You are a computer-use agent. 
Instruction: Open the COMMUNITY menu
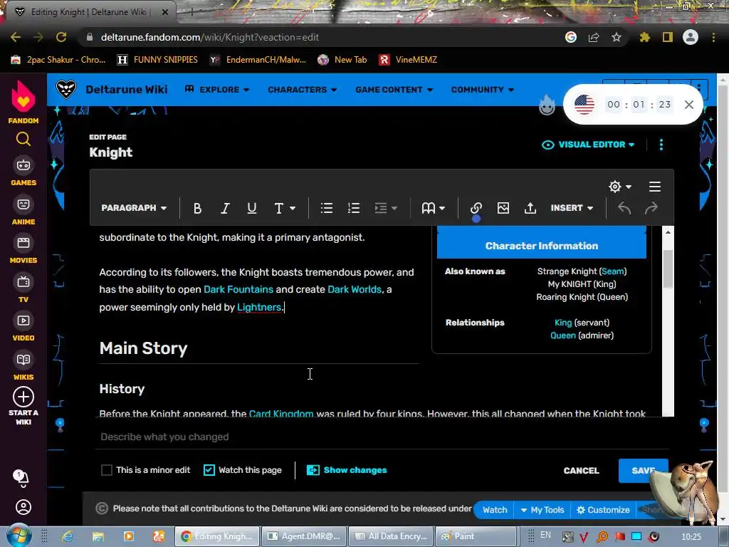tap(483, 89)
